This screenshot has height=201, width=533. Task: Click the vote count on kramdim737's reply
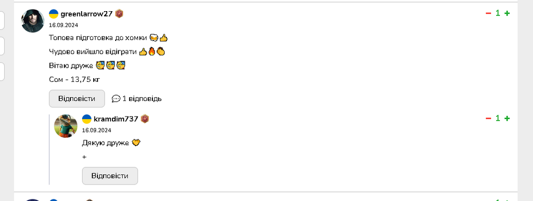coord(498,118)
